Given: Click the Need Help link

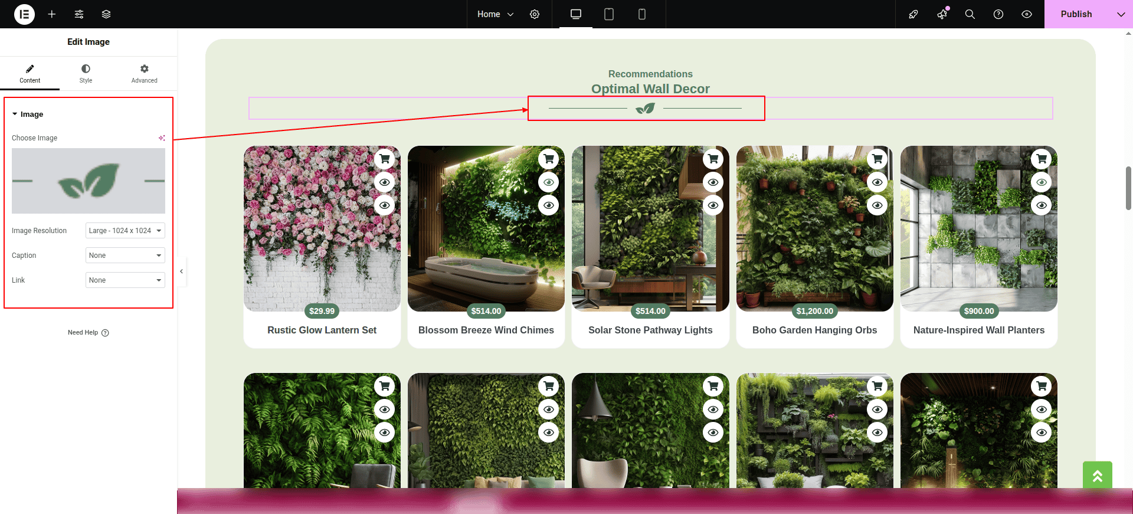Looking at the screenshot, I should click(x=88, y=333).
